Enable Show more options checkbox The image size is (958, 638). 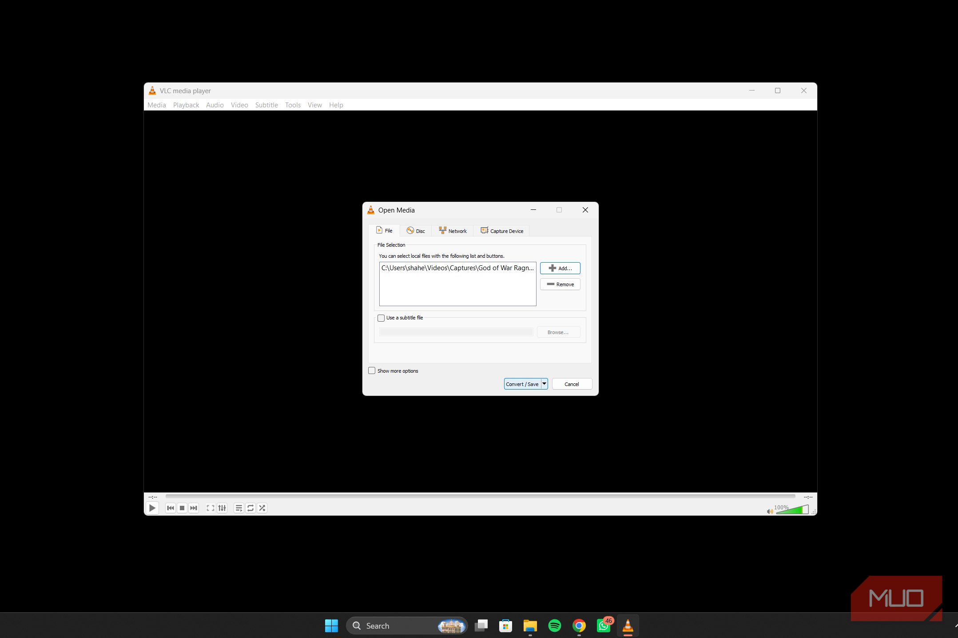coord(372,370)
